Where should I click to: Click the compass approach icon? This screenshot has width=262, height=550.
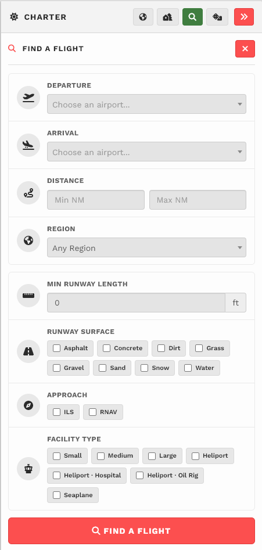pyautogui.click(x=28, y=405)
